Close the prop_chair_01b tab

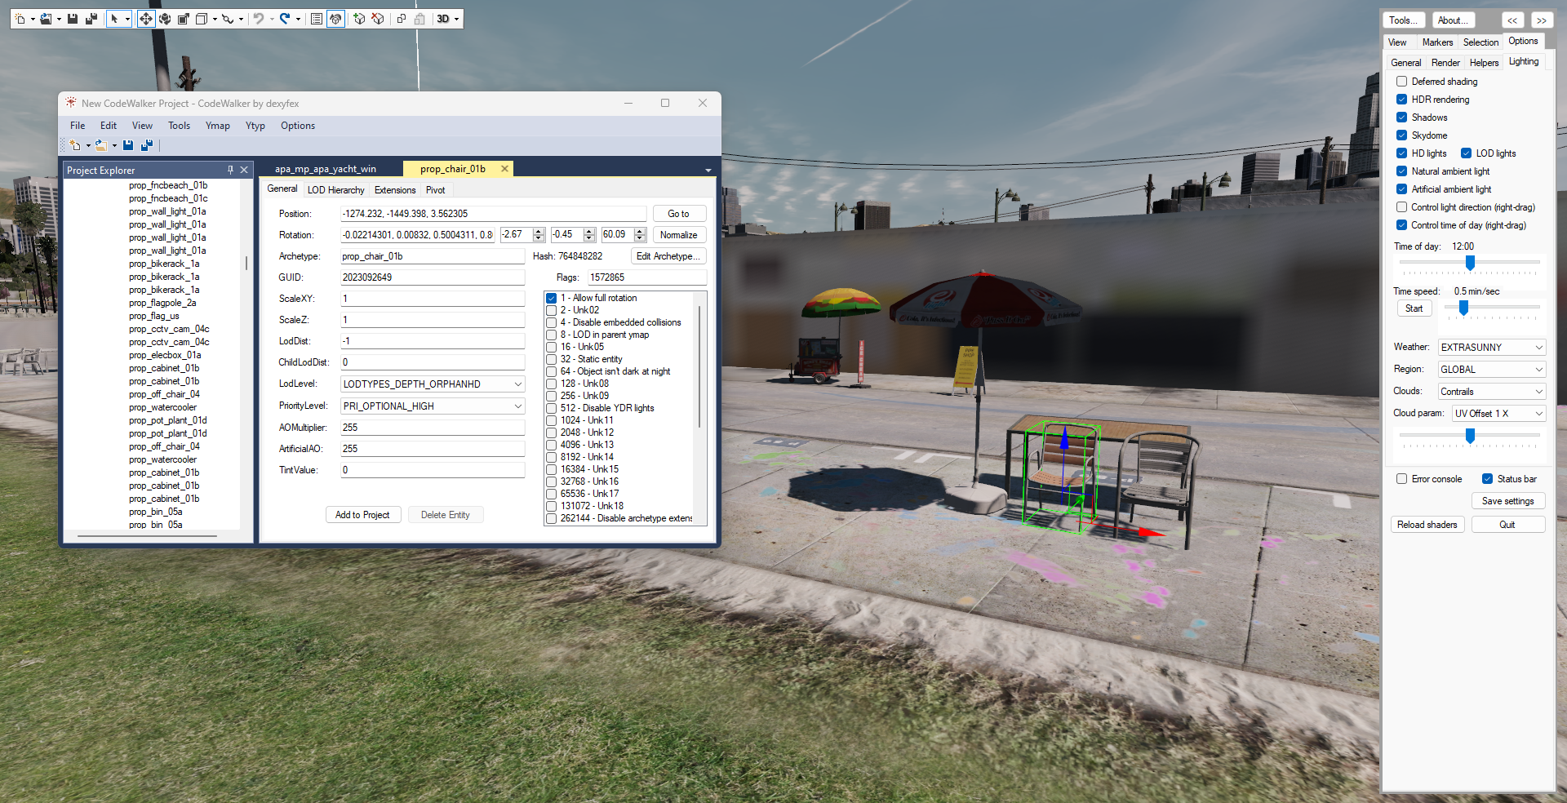[504, 169]
